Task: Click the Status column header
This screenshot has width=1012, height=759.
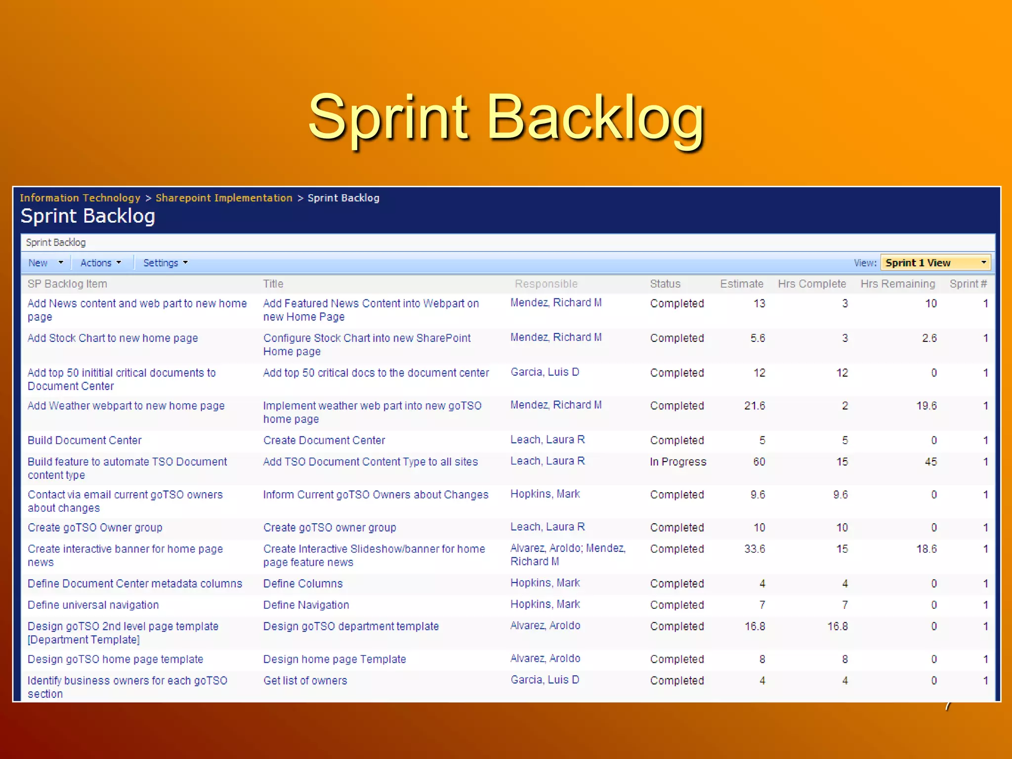Action: click(x=665, y=284)
